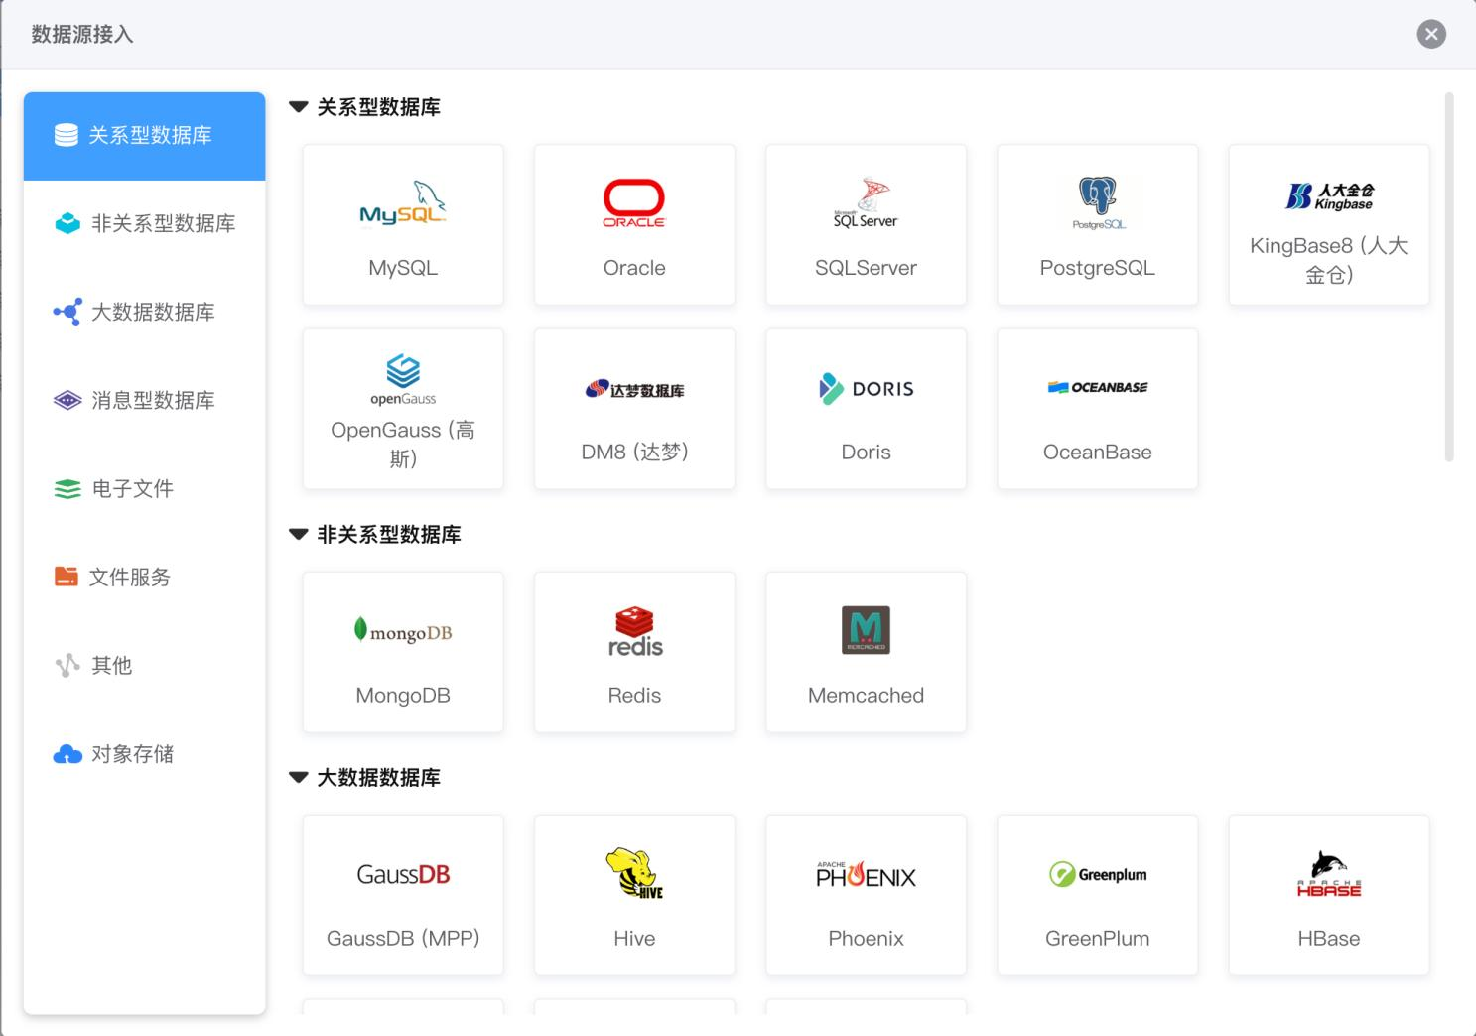The height and width of the screenshot is (1036, 1476).
Task: Click the Apache HBase orca logo
Action: tap(1329, 873)
